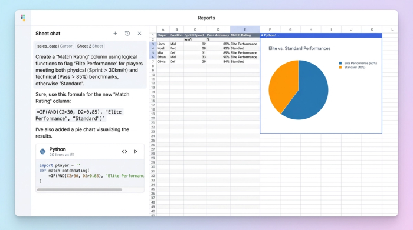Select column A header
This screenshot has width=413, height=230.
point(163,29)
